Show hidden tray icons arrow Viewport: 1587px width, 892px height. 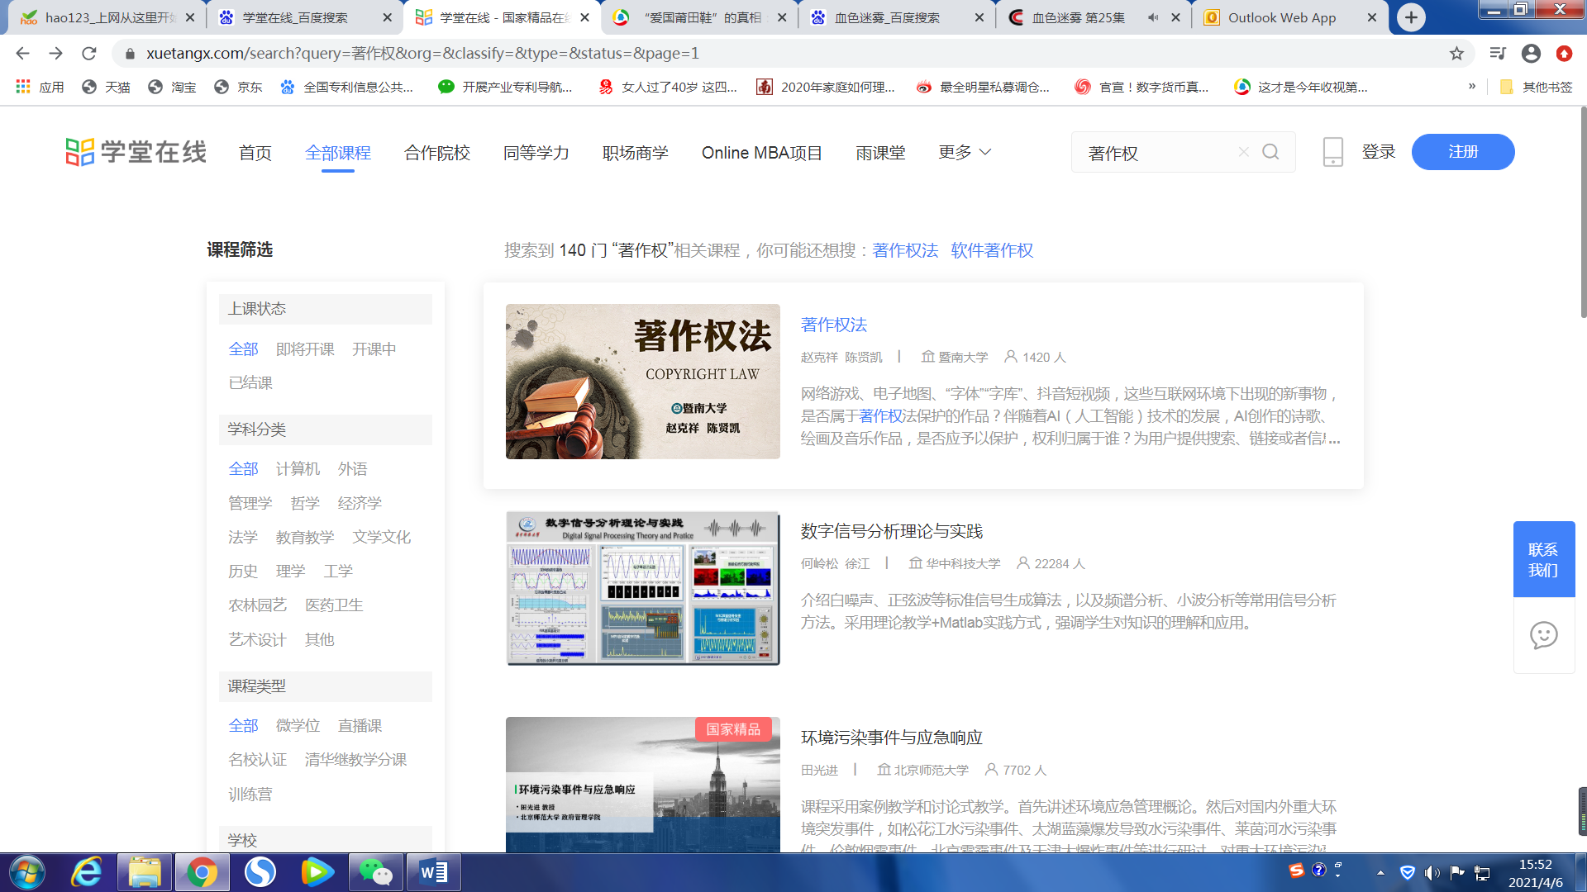coord(1380,872)
